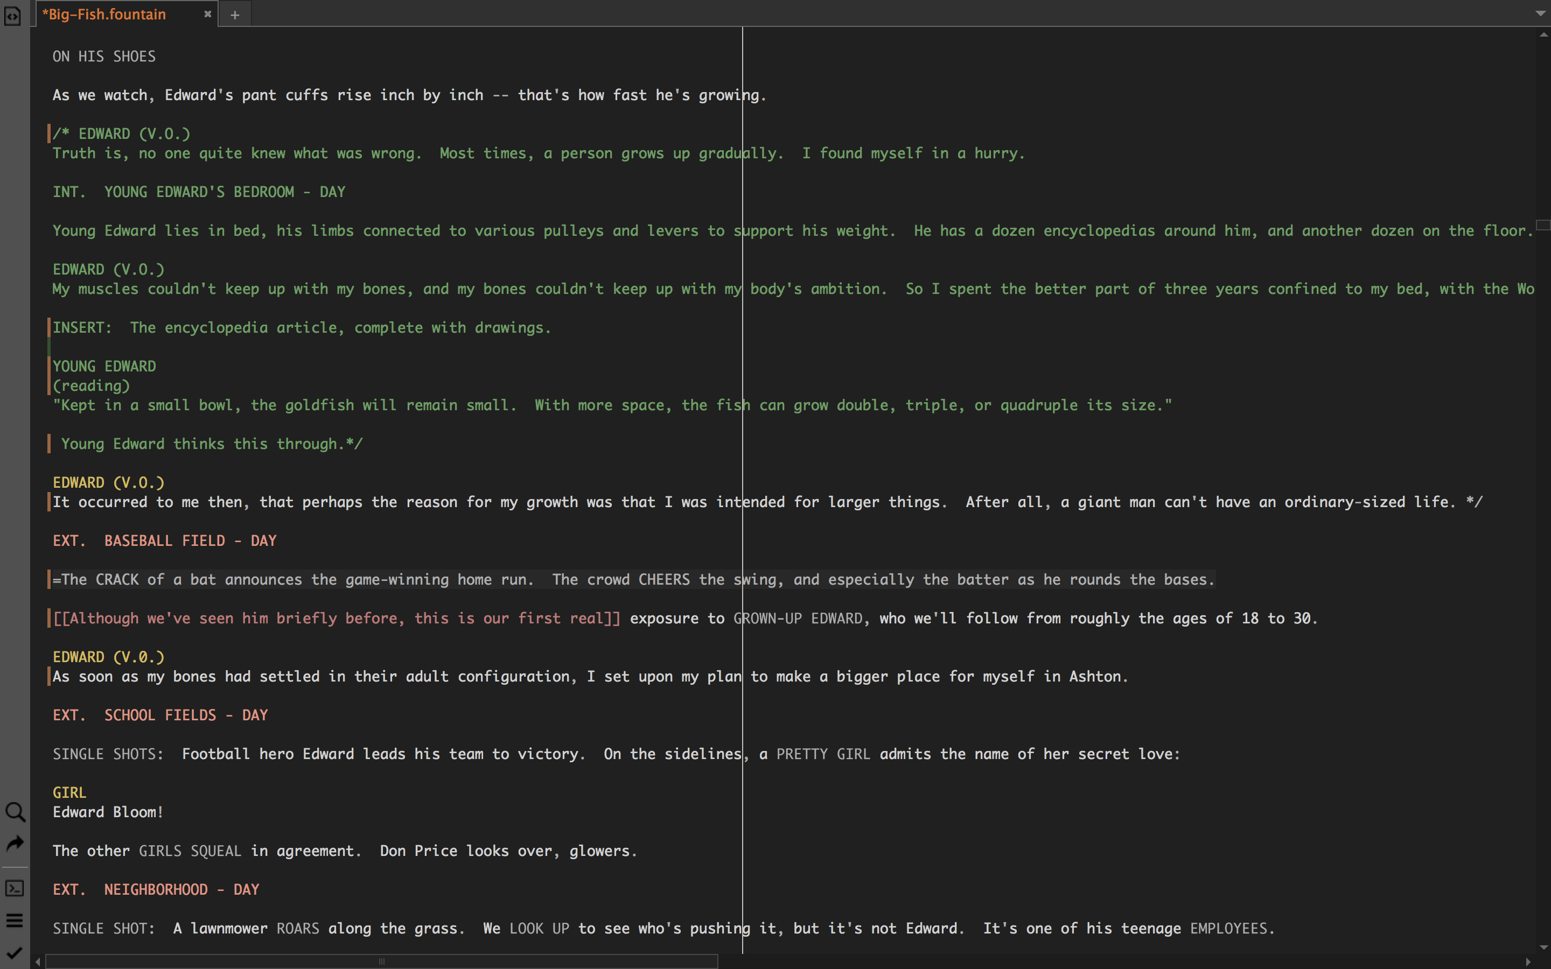
Task: Click the three-line hamburger menu icon
Action: tap(14, 921)
